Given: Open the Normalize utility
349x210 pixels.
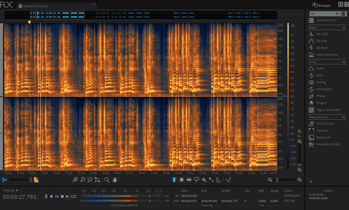Looking at the screenshot, I should coord(320,89).
